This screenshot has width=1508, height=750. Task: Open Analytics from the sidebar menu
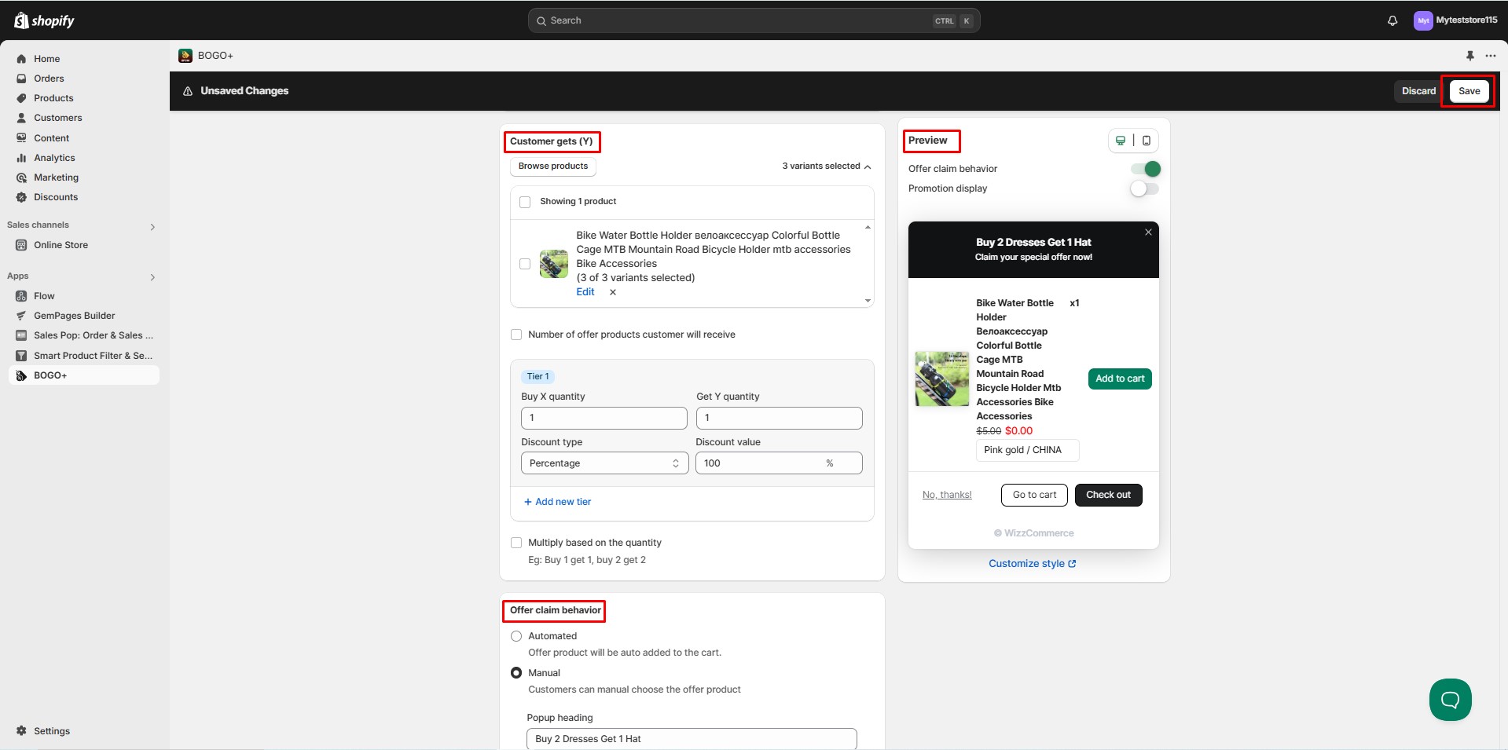54,158
